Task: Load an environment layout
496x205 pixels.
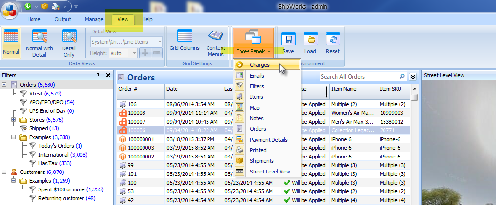Action: coord(310,43)
